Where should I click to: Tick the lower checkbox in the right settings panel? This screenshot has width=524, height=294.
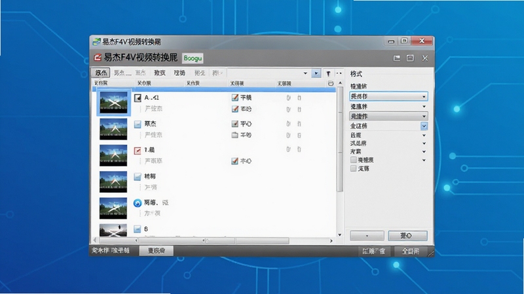[x=353, y=169]
